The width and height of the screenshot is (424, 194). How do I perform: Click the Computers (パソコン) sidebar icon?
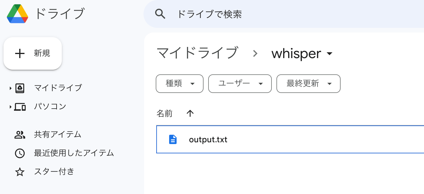click(x=20, y=106)
